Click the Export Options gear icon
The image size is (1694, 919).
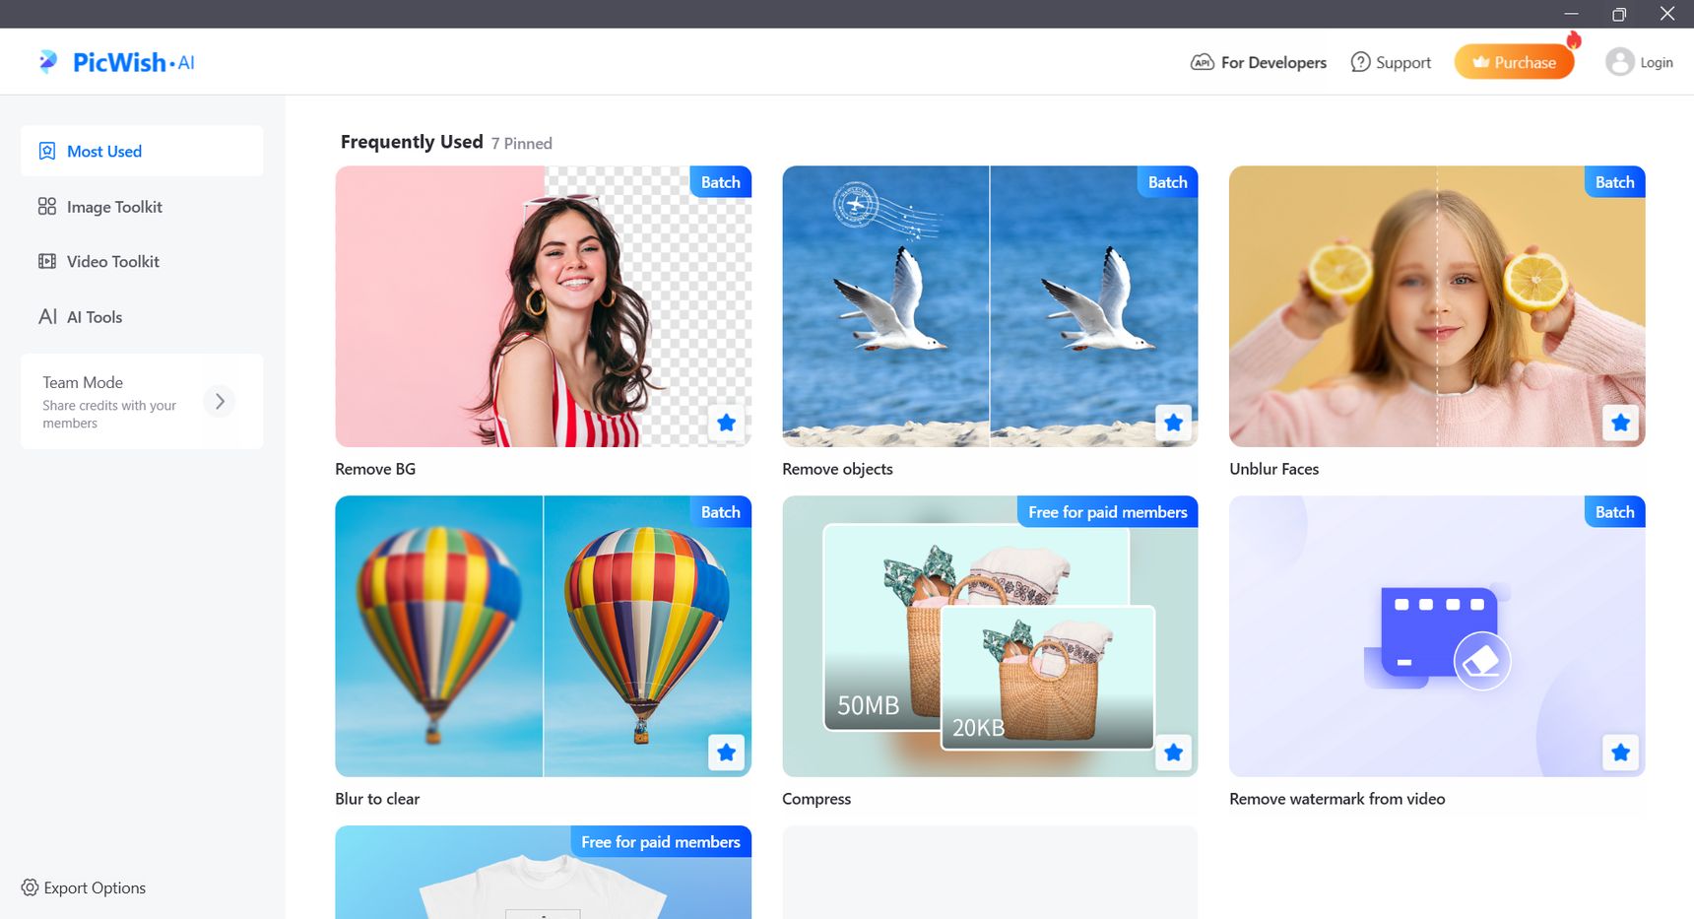pyautogui.click(x=31, y=887)
